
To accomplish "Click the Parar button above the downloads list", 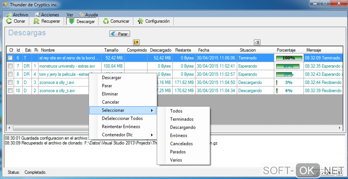I will tap(120, 34).
